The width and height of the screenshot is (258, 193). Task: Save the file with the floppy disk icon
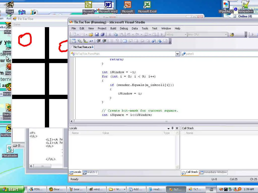pos(97,34)
